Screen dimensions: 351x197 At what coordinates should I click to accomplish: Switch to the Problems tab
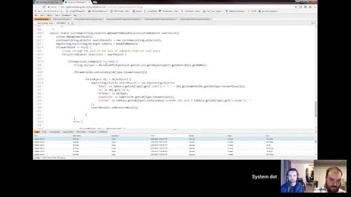tap(103, 132)
